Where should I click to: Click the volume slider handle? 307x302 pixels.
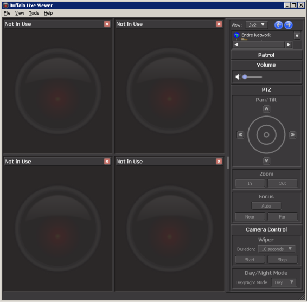[245, 77]
